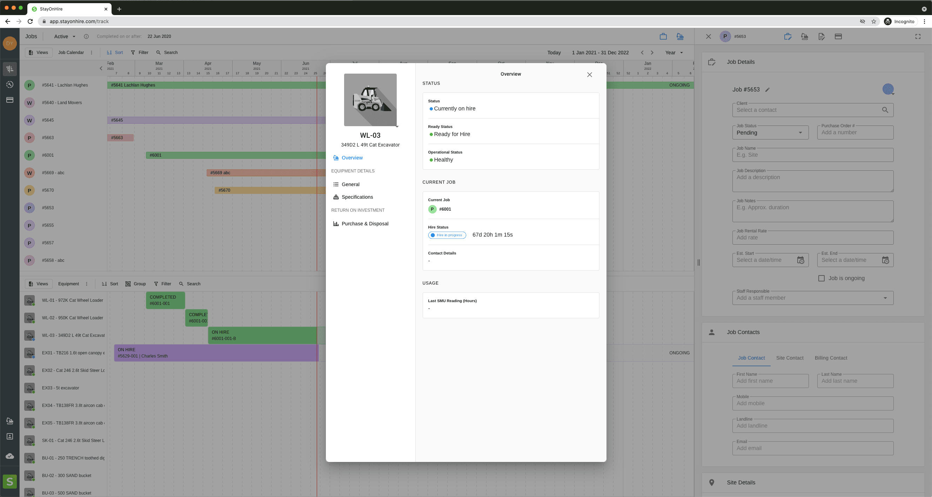The width and height of the screenshot is (932, 497).
Task: Click the briefcase add-job icon
Action: (663, 36)
